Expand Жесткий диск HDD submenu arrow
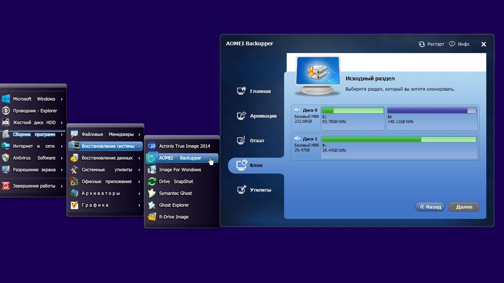 [62, 123]
